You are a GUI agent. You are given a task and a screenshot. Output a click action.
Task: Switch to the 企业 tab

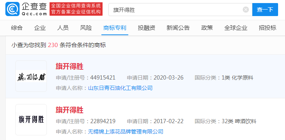pos(40,28)
